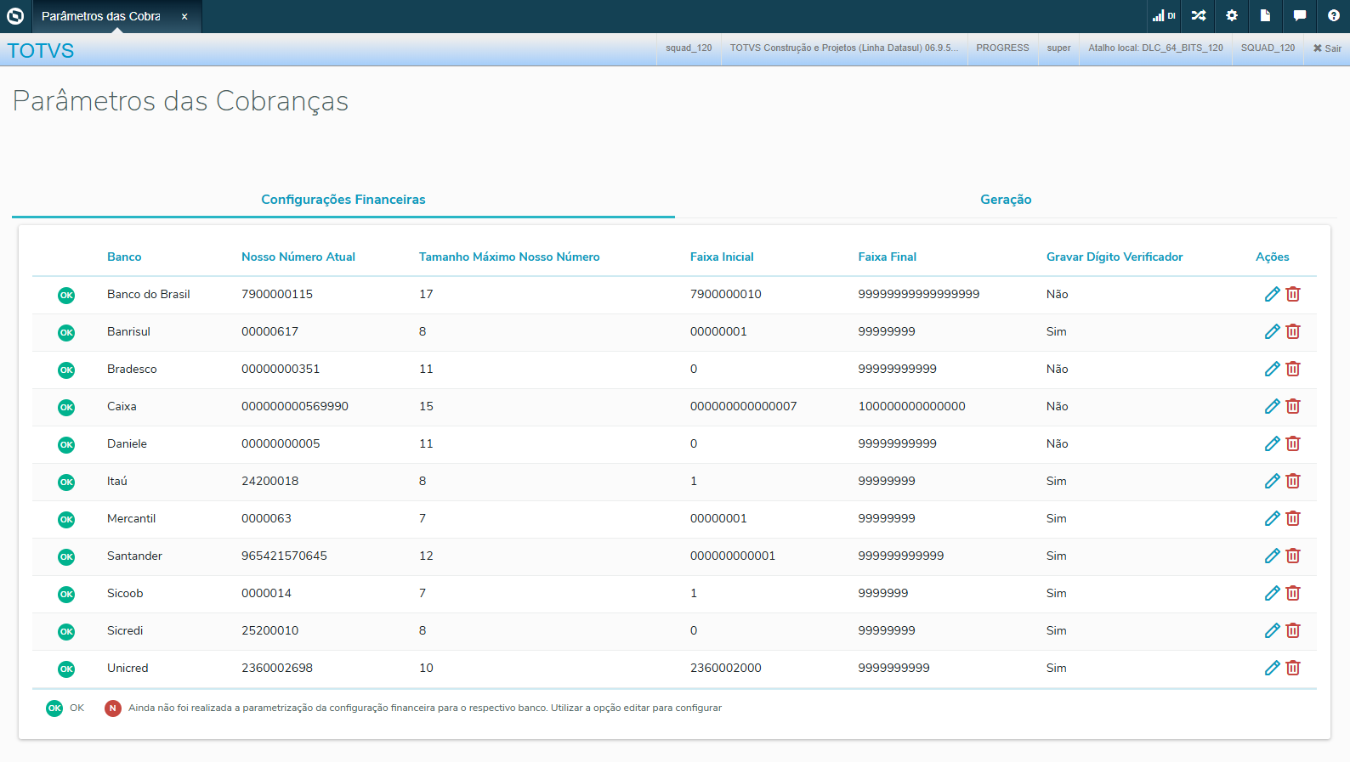Delete the Bradesco entry
The height and width of the screenshot is (762, 1350).
click(1293, 369)
